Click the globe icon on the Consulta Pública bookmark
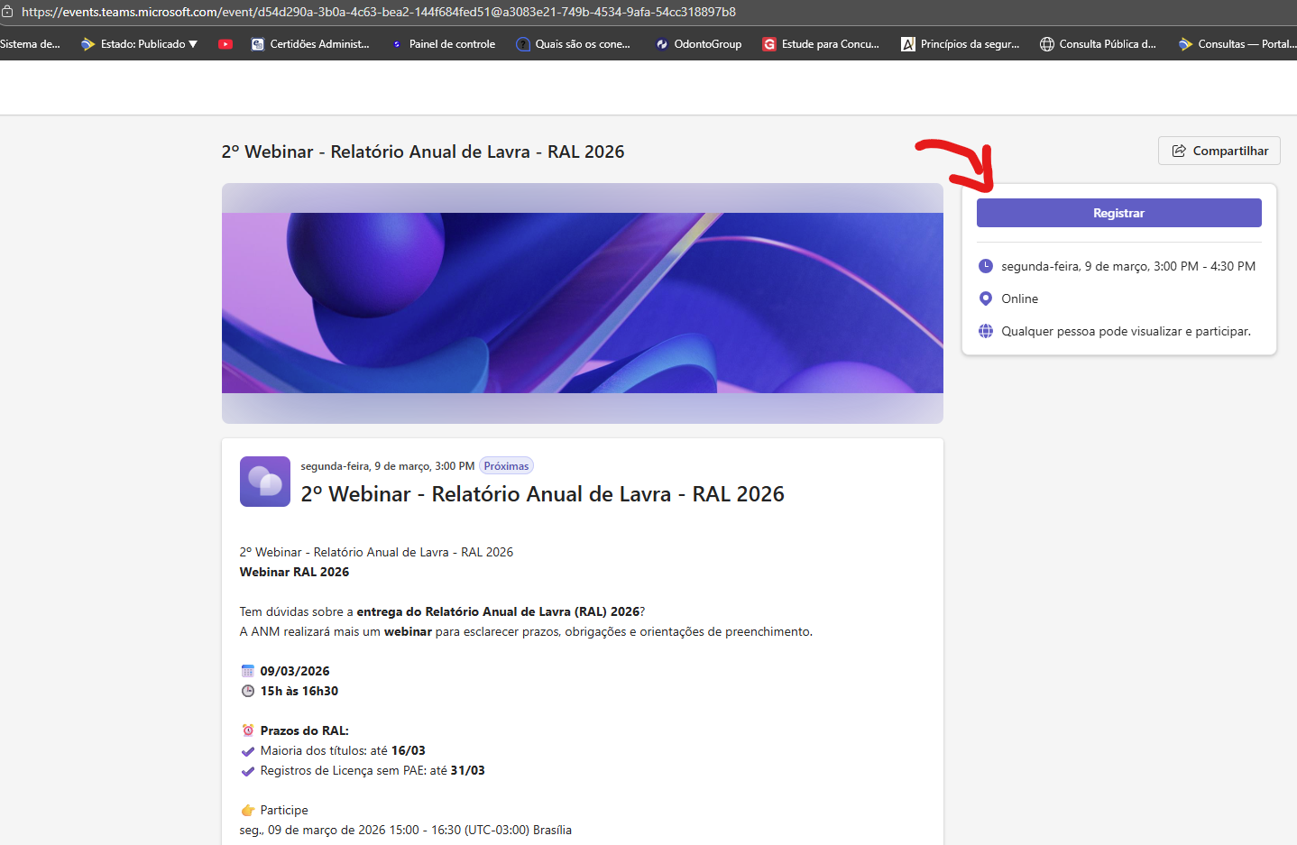This screenshot has height=845, width=1297. [1046, 43]
